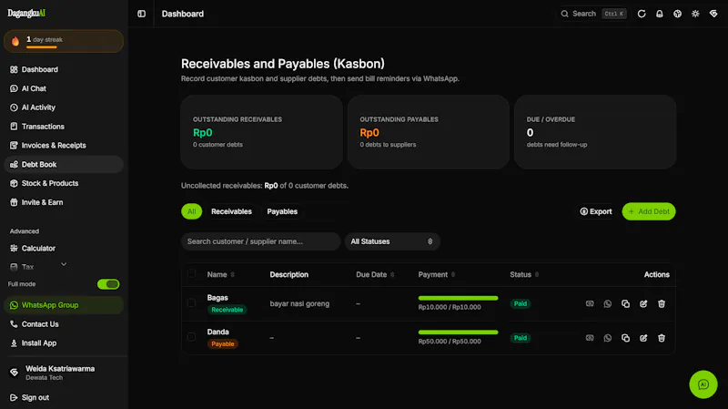Sort the table by Payment
The height and width of the screenshot is (409, 728).
tap(437, 275)
